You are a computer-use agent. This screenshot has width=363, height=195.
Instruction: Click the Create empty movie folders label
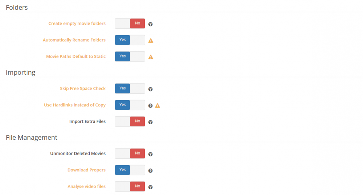77,23
